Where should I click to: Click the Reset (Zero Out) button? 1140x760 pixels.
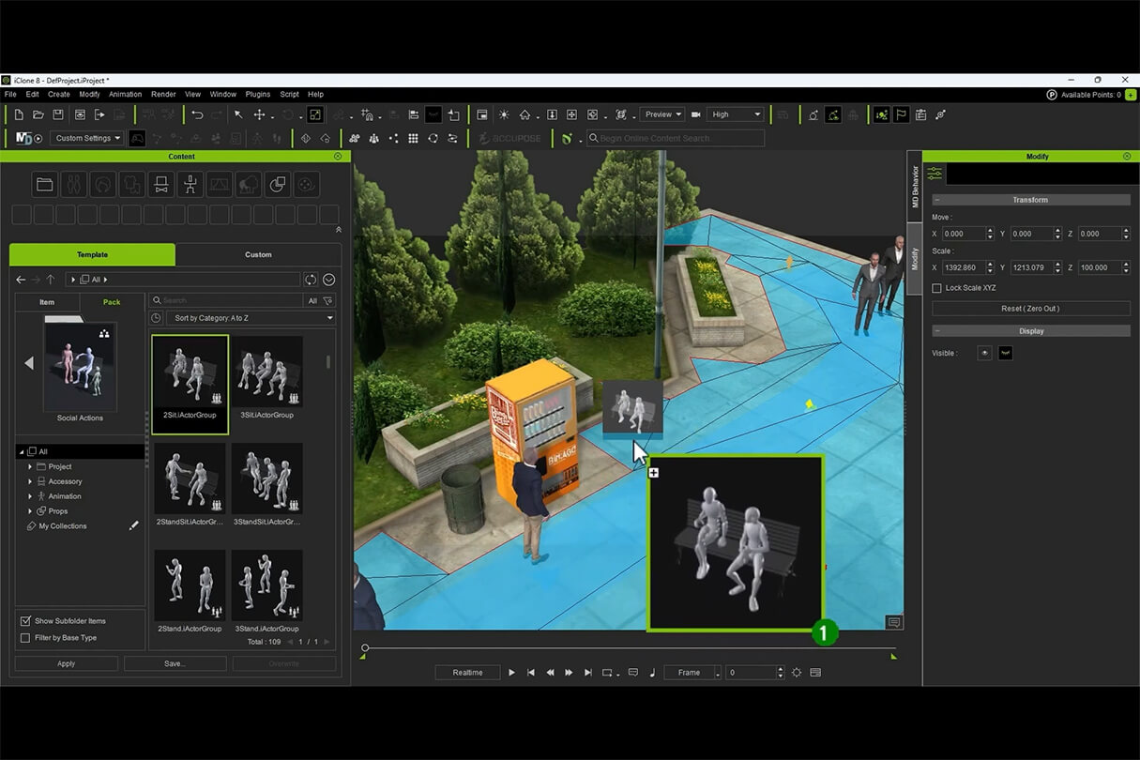tap(1030, 309)
